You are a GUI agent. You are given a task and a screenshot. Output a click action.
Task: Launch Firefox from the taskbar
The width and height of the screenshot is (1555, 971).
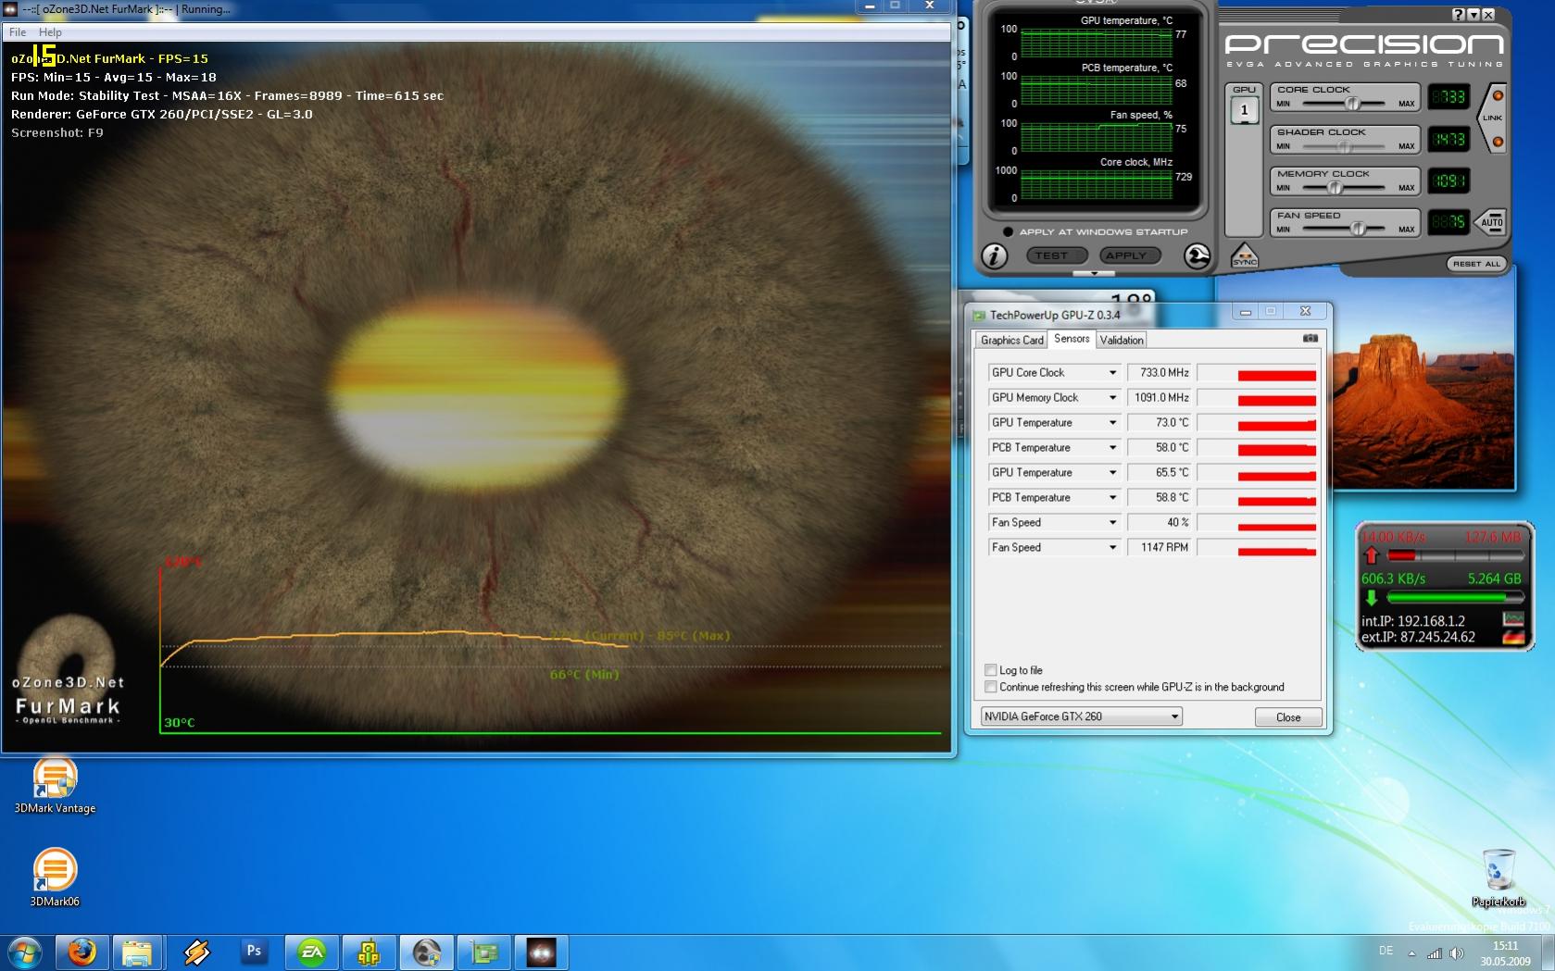click(82, 952)
